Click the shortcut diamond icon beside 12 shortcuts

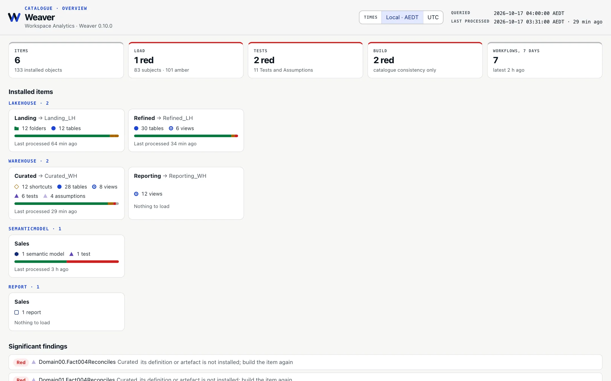tap(17, 187)
